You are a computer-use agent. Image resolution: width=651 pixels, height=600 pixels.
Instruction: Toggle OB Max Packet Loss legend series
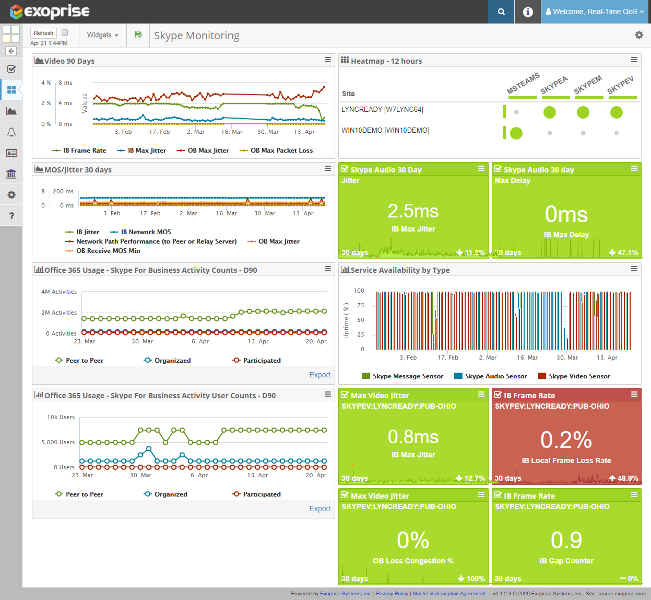click(x=276, y=151)
